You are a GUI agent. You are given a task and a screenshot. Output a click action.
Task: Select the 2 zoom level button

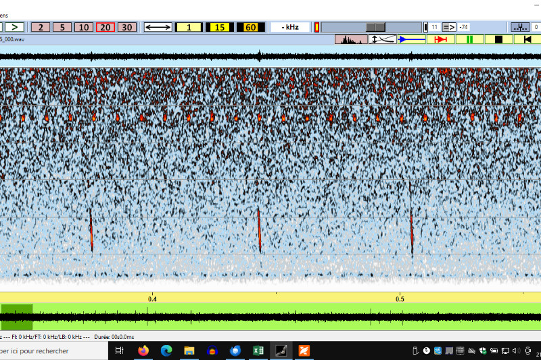(41, 27)
